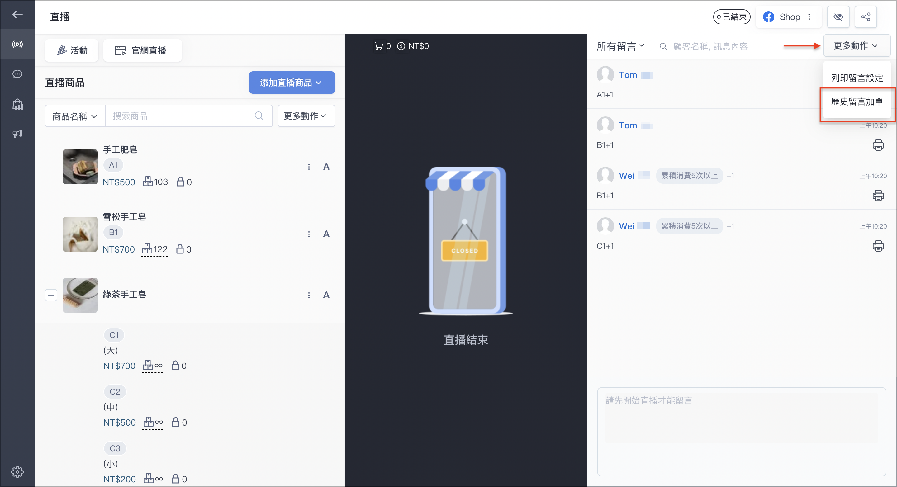The height and width of the screenshot is (487, 897).
Task: Go back using the left arrow icon
Action: [x=17, y=15]
